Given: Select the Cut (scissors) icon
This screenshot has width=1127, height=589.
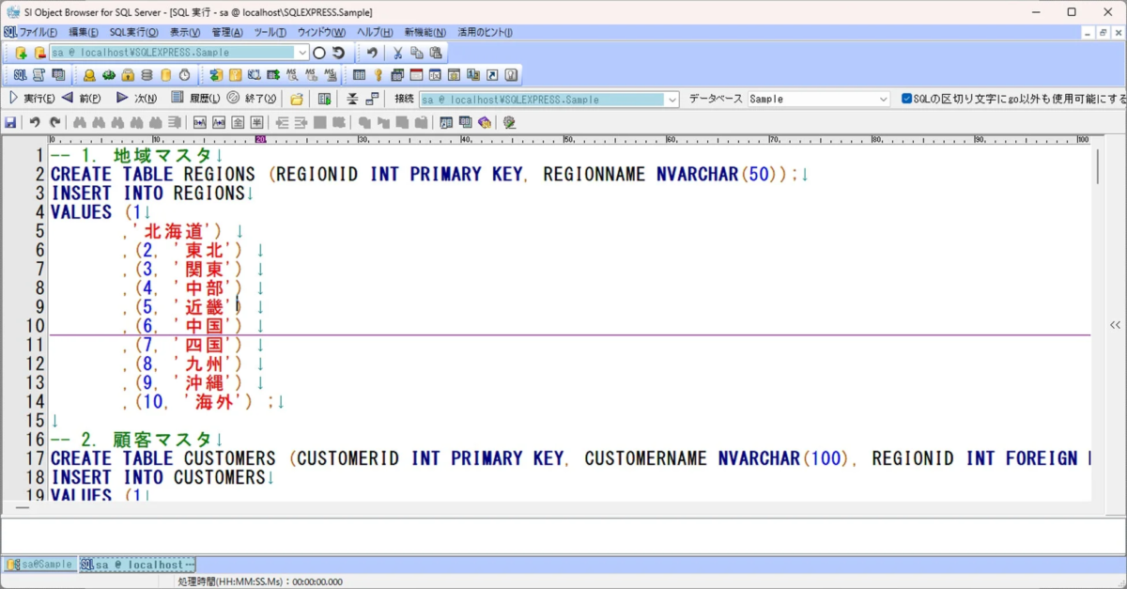Looking at the screenshot, I should (x=397, y=54).
